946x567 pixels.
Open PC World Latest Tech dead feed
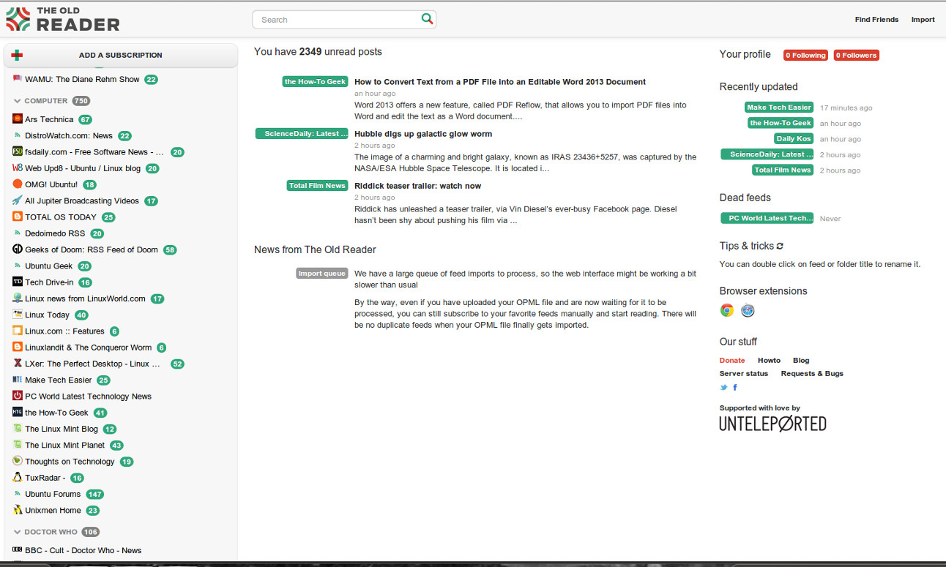(767, 218)
